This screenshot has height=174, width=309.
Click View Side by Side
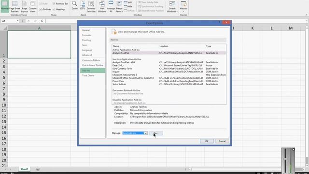tap(148, 2)
